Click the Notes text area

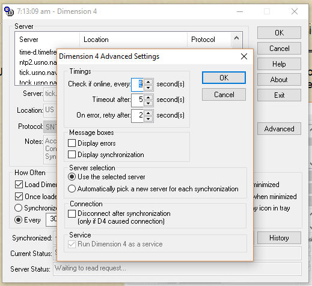pos(50,149)
